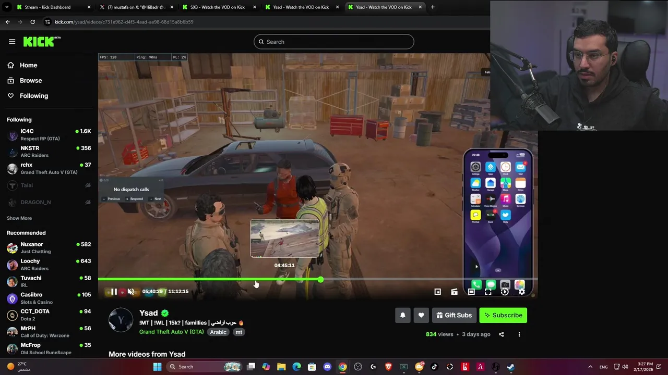The height and width of the screenshot is (375, 668).
Task: Open rchx channel in sidebar
Action: 49,168
